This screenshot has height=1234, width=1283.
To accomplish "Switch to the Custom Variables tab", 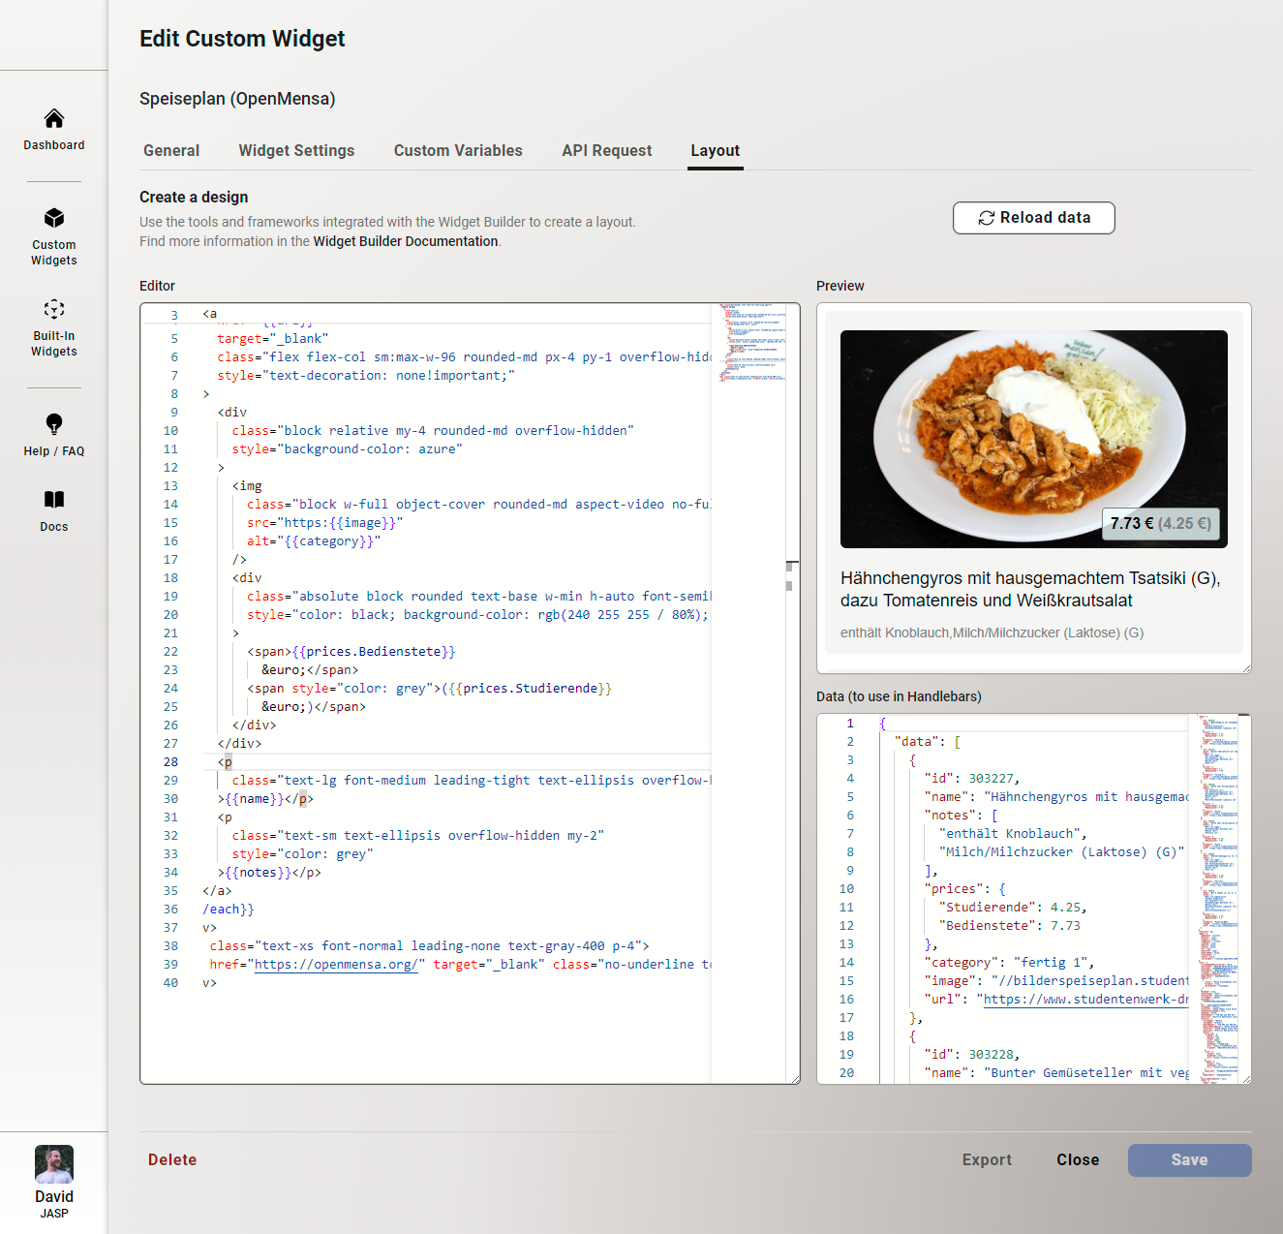I will 458,150.
